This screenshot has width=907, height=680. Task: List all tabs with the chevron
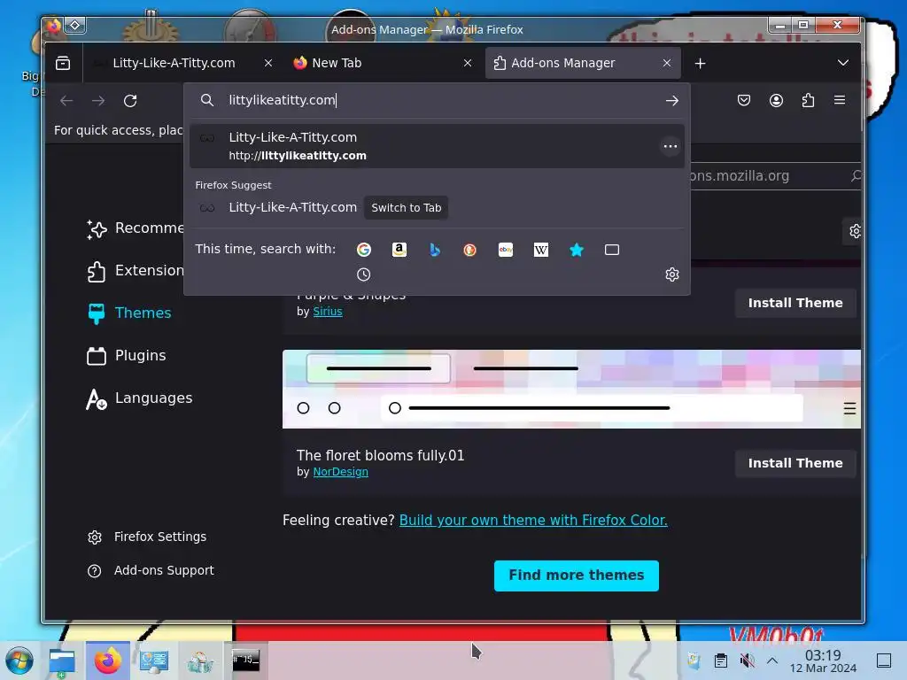click(843, 63)
